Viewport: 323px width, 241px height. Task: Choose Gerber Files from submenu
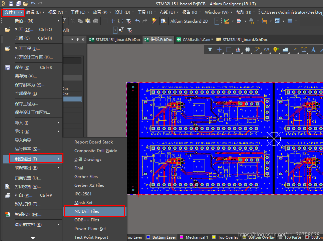[94, 177]
